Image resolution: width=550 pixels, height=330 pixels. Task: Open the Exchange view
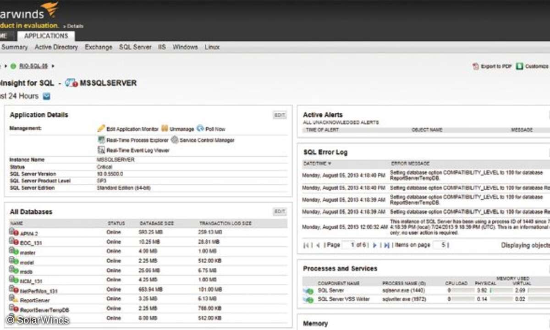coord(99,47)
